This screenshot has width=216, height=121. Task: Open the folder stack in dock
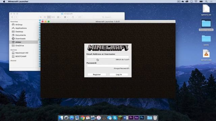coord(150,118)
